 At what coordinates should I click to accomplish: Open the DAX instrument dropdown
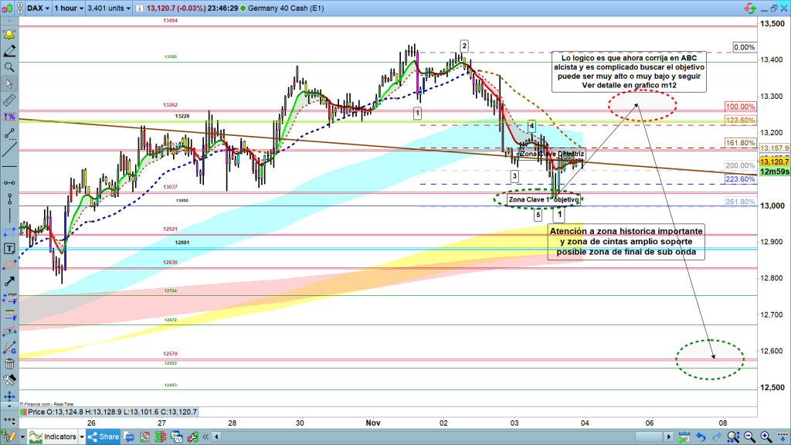click(x=38, y=9)
